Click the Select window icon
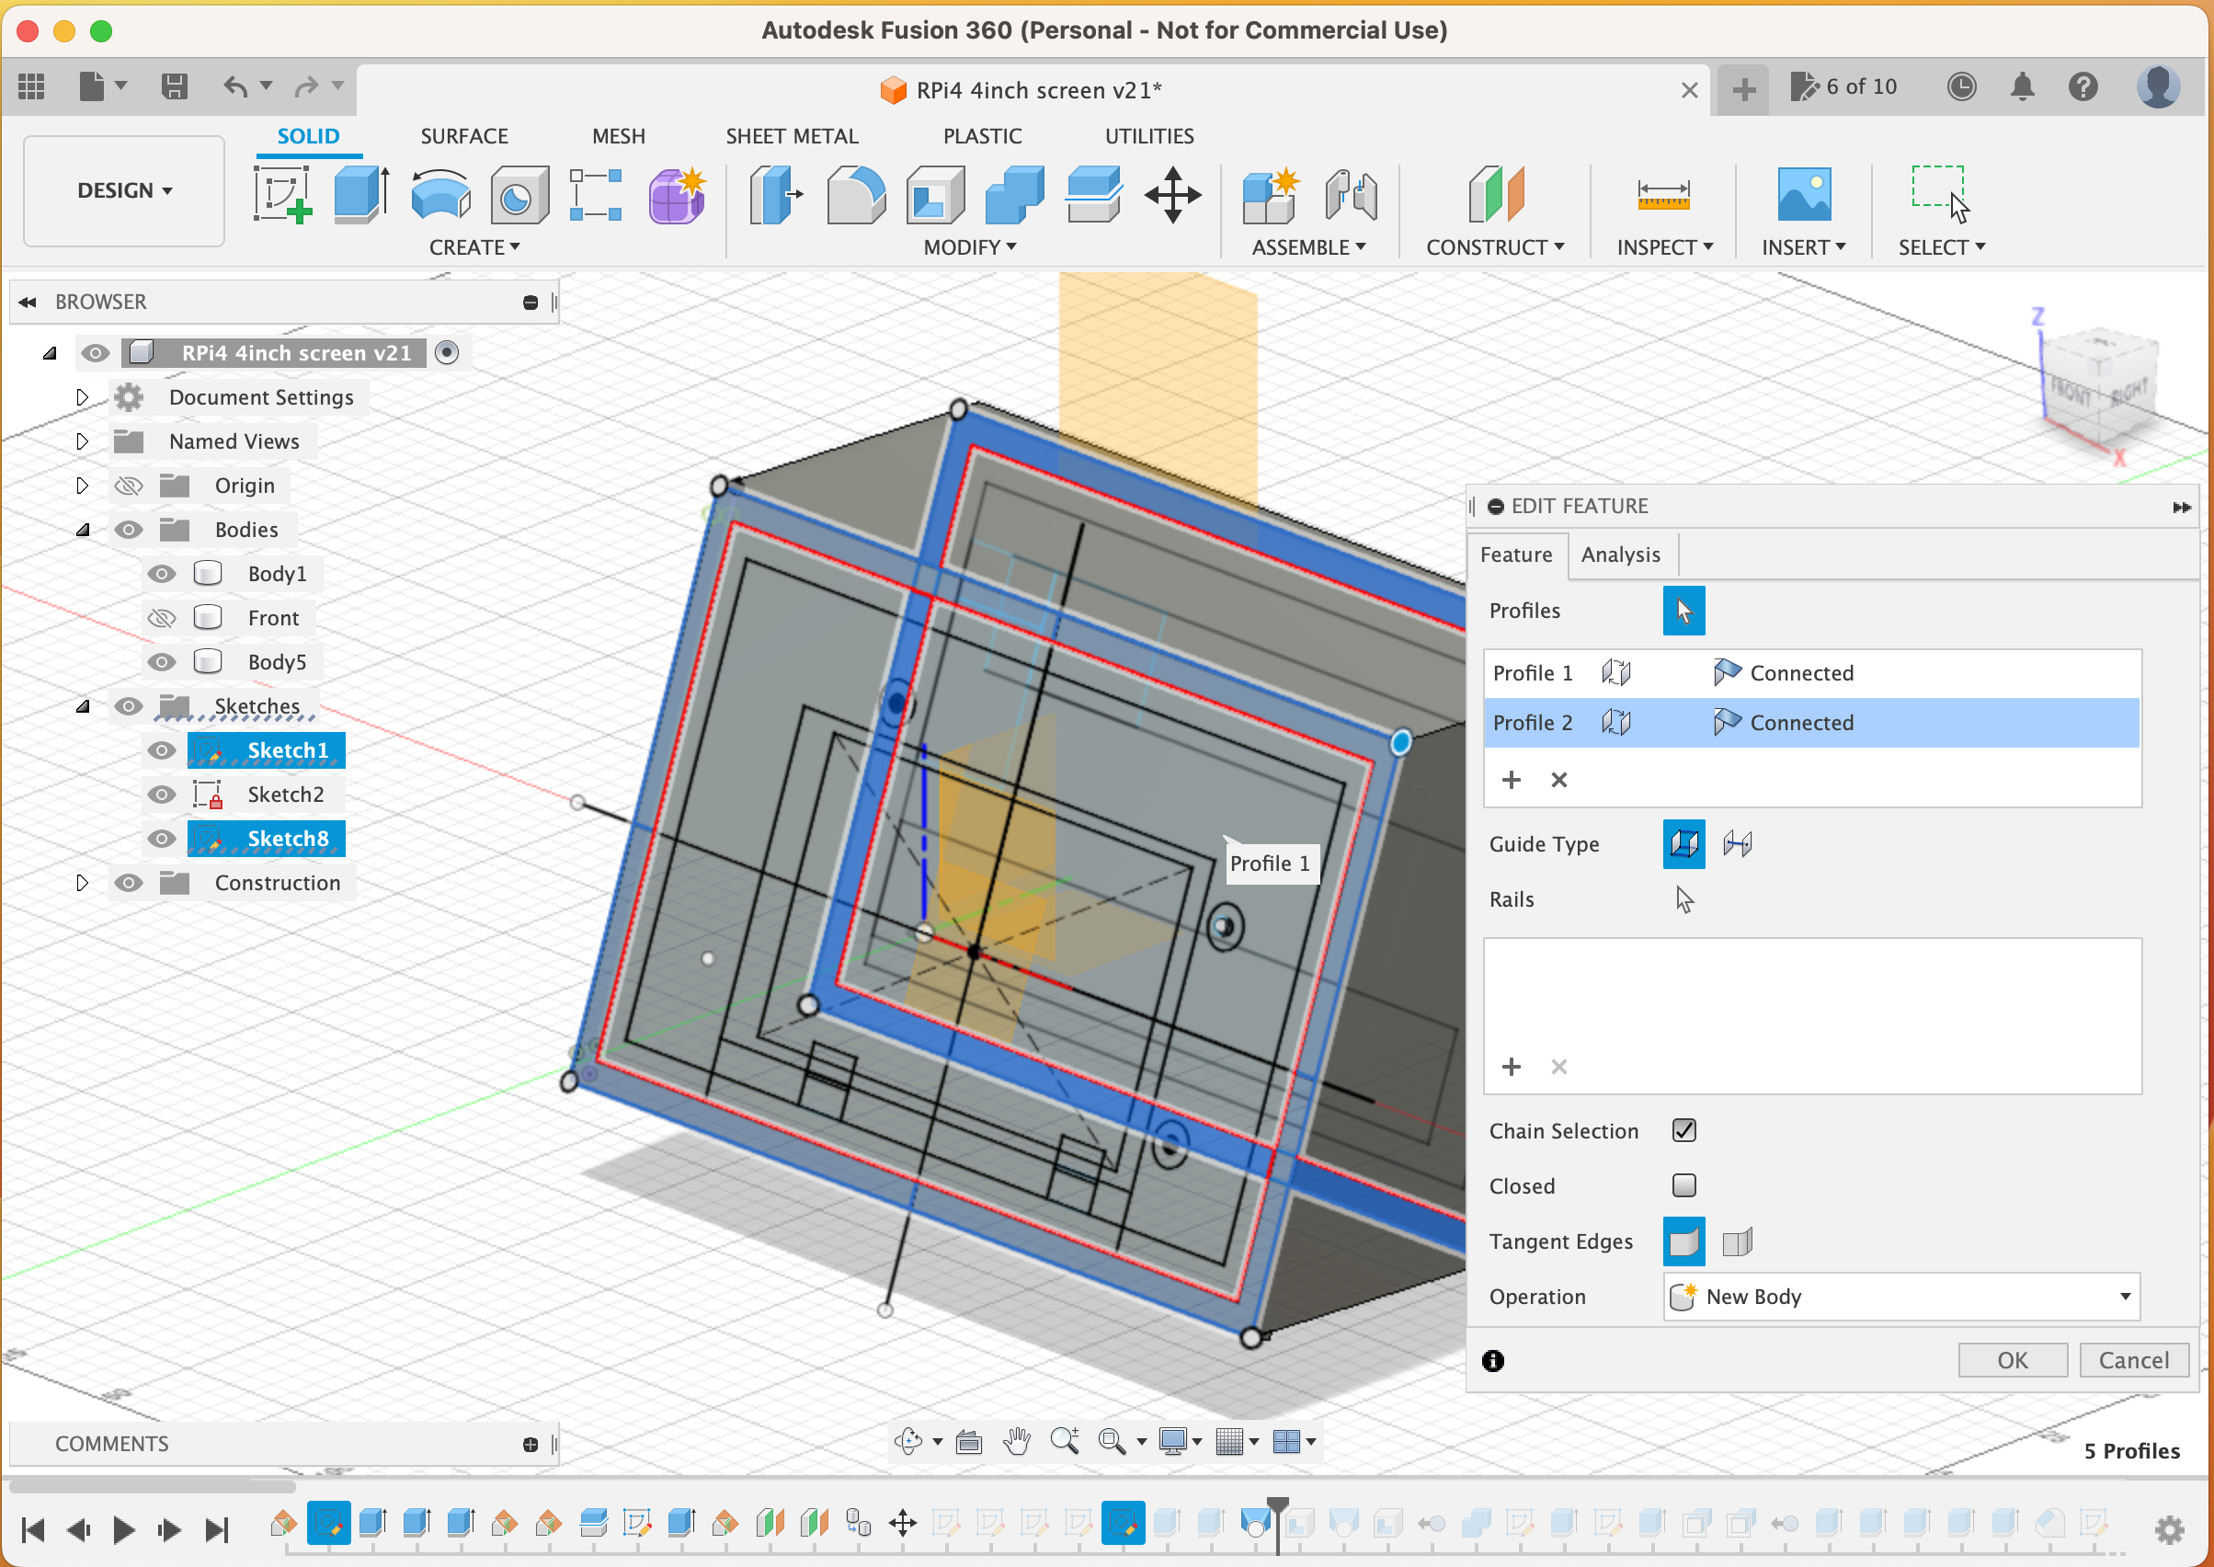 (x=1940, y=193)
